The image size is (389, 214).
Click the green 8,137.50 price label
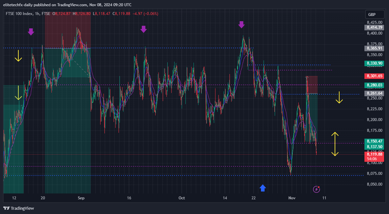point(374,147)
